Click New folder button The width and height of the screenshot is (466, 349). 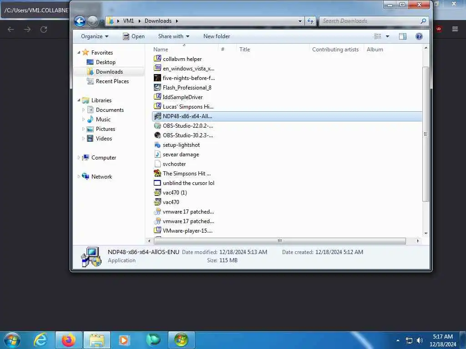[217, 36]
